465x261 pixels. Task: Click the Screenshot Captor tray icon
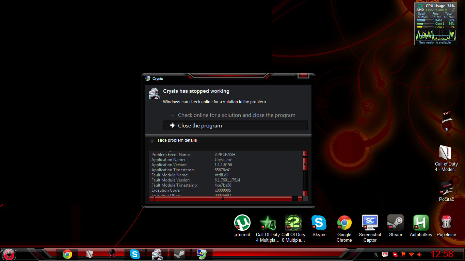click(x=385, y=254)
